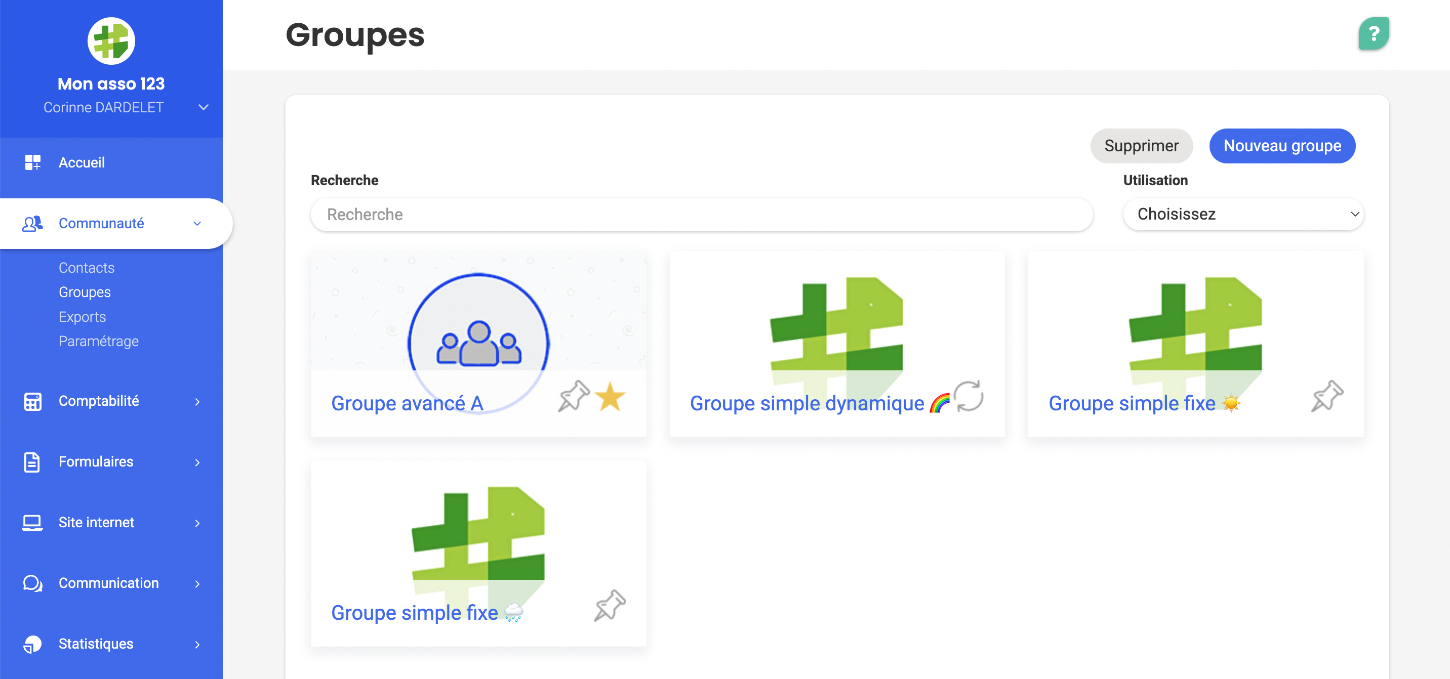
Task: Open the Groupe simple dynamique card thumbnail
Action: (836, 323)
